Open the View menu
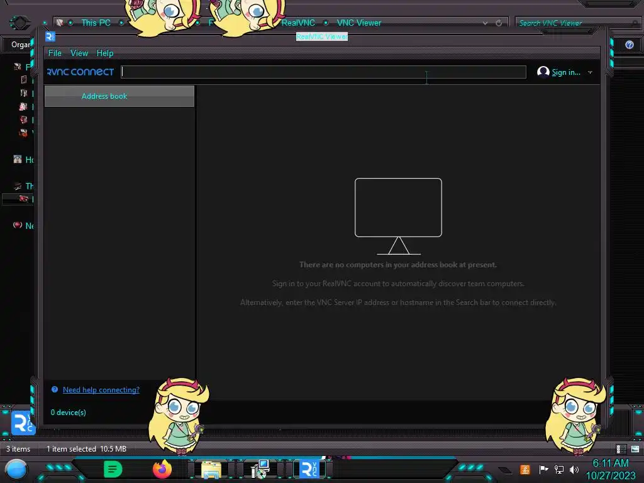 tap(79, 53)
